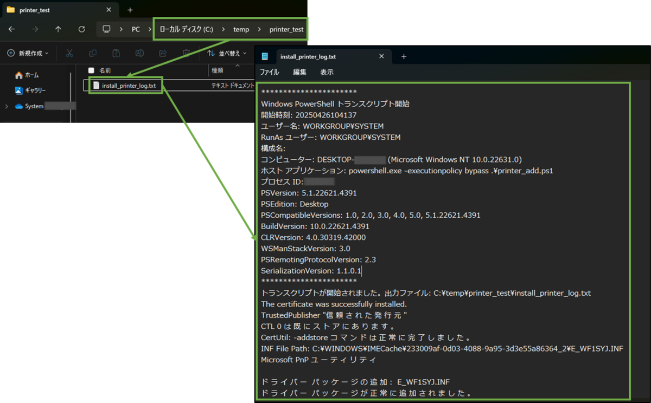This screenshot has width=651, height=403.
Task: Click the Paste icon in Explorer toolbar
Action: [x=116, y=53]
